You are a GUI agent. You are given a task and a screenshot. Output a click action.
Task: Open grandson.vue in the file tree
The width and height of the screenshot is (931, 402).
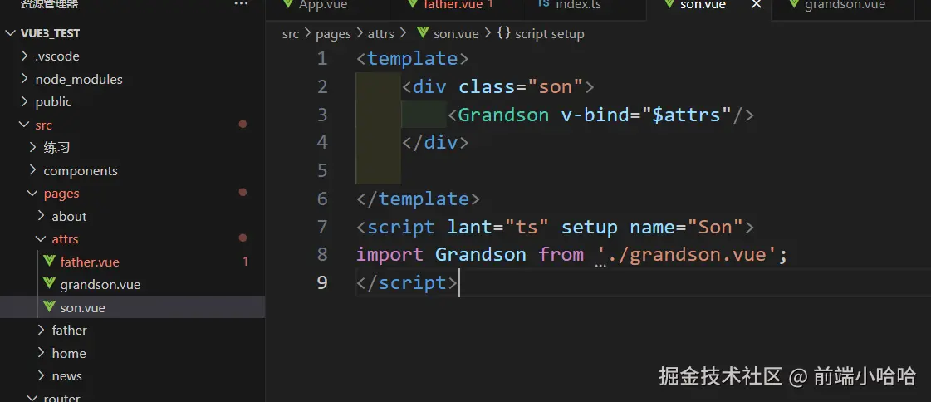pos(100,284)
